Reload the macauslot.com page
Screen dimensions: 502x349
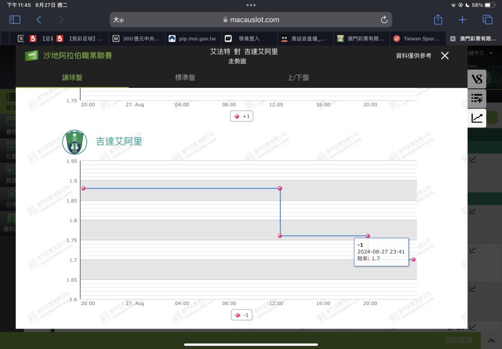pos(384,20)
